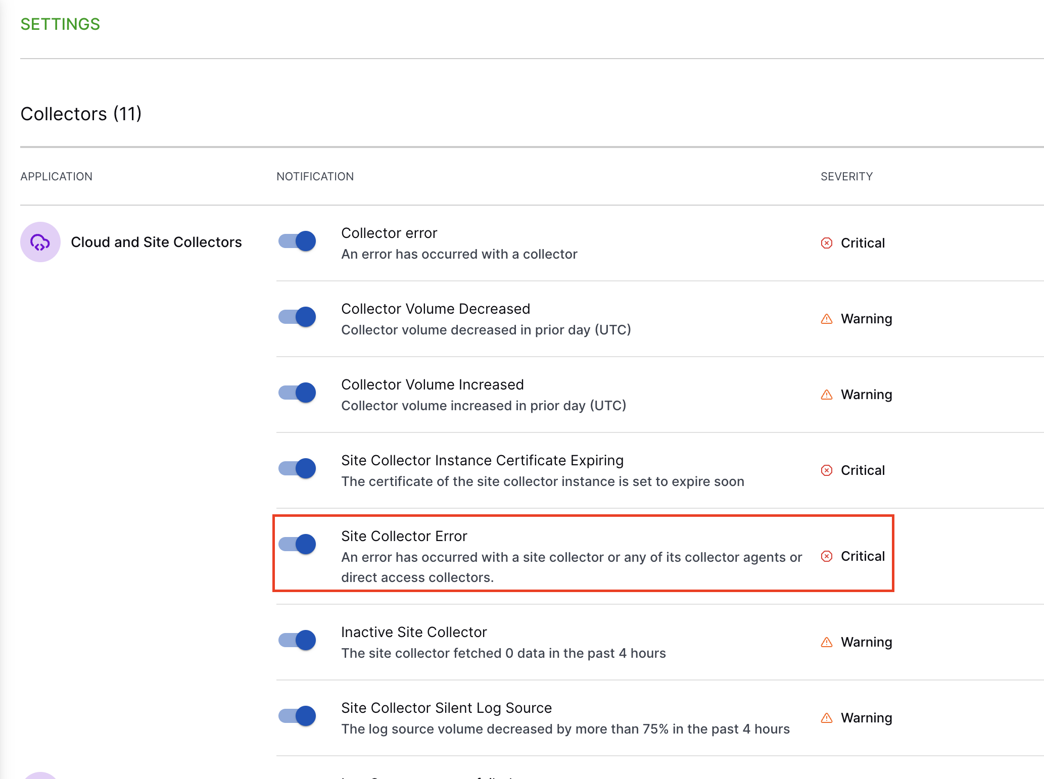Click the Warning icon for Collector Volume Decreased

click(x=827, y=319)
